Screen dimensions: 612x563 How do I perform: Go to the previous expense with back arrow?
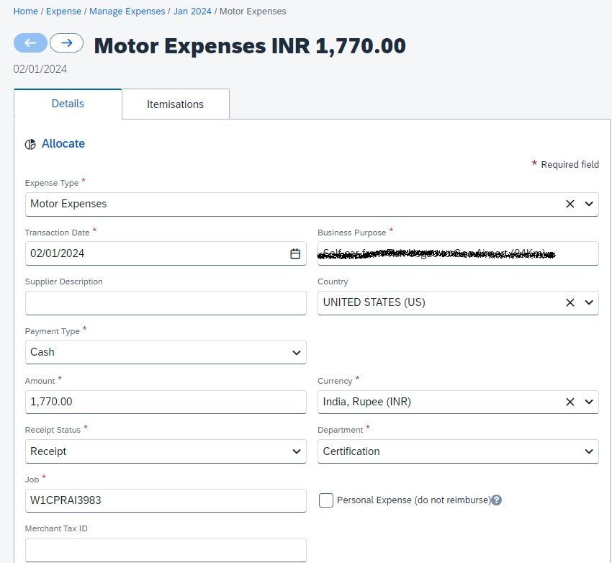[30, 43]
